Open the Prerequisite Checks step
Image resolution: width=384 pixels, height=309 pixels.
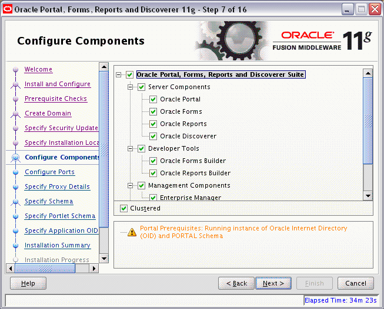tap(56, 99)
